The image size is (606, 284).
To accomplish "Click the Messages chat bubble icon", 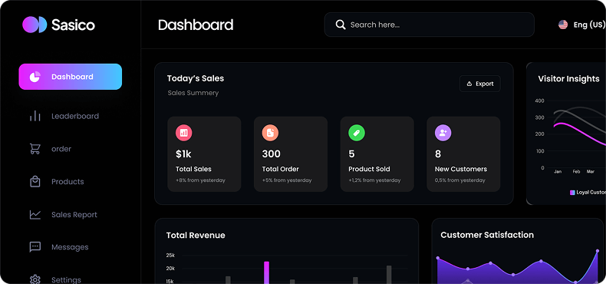I will point(35,247).
